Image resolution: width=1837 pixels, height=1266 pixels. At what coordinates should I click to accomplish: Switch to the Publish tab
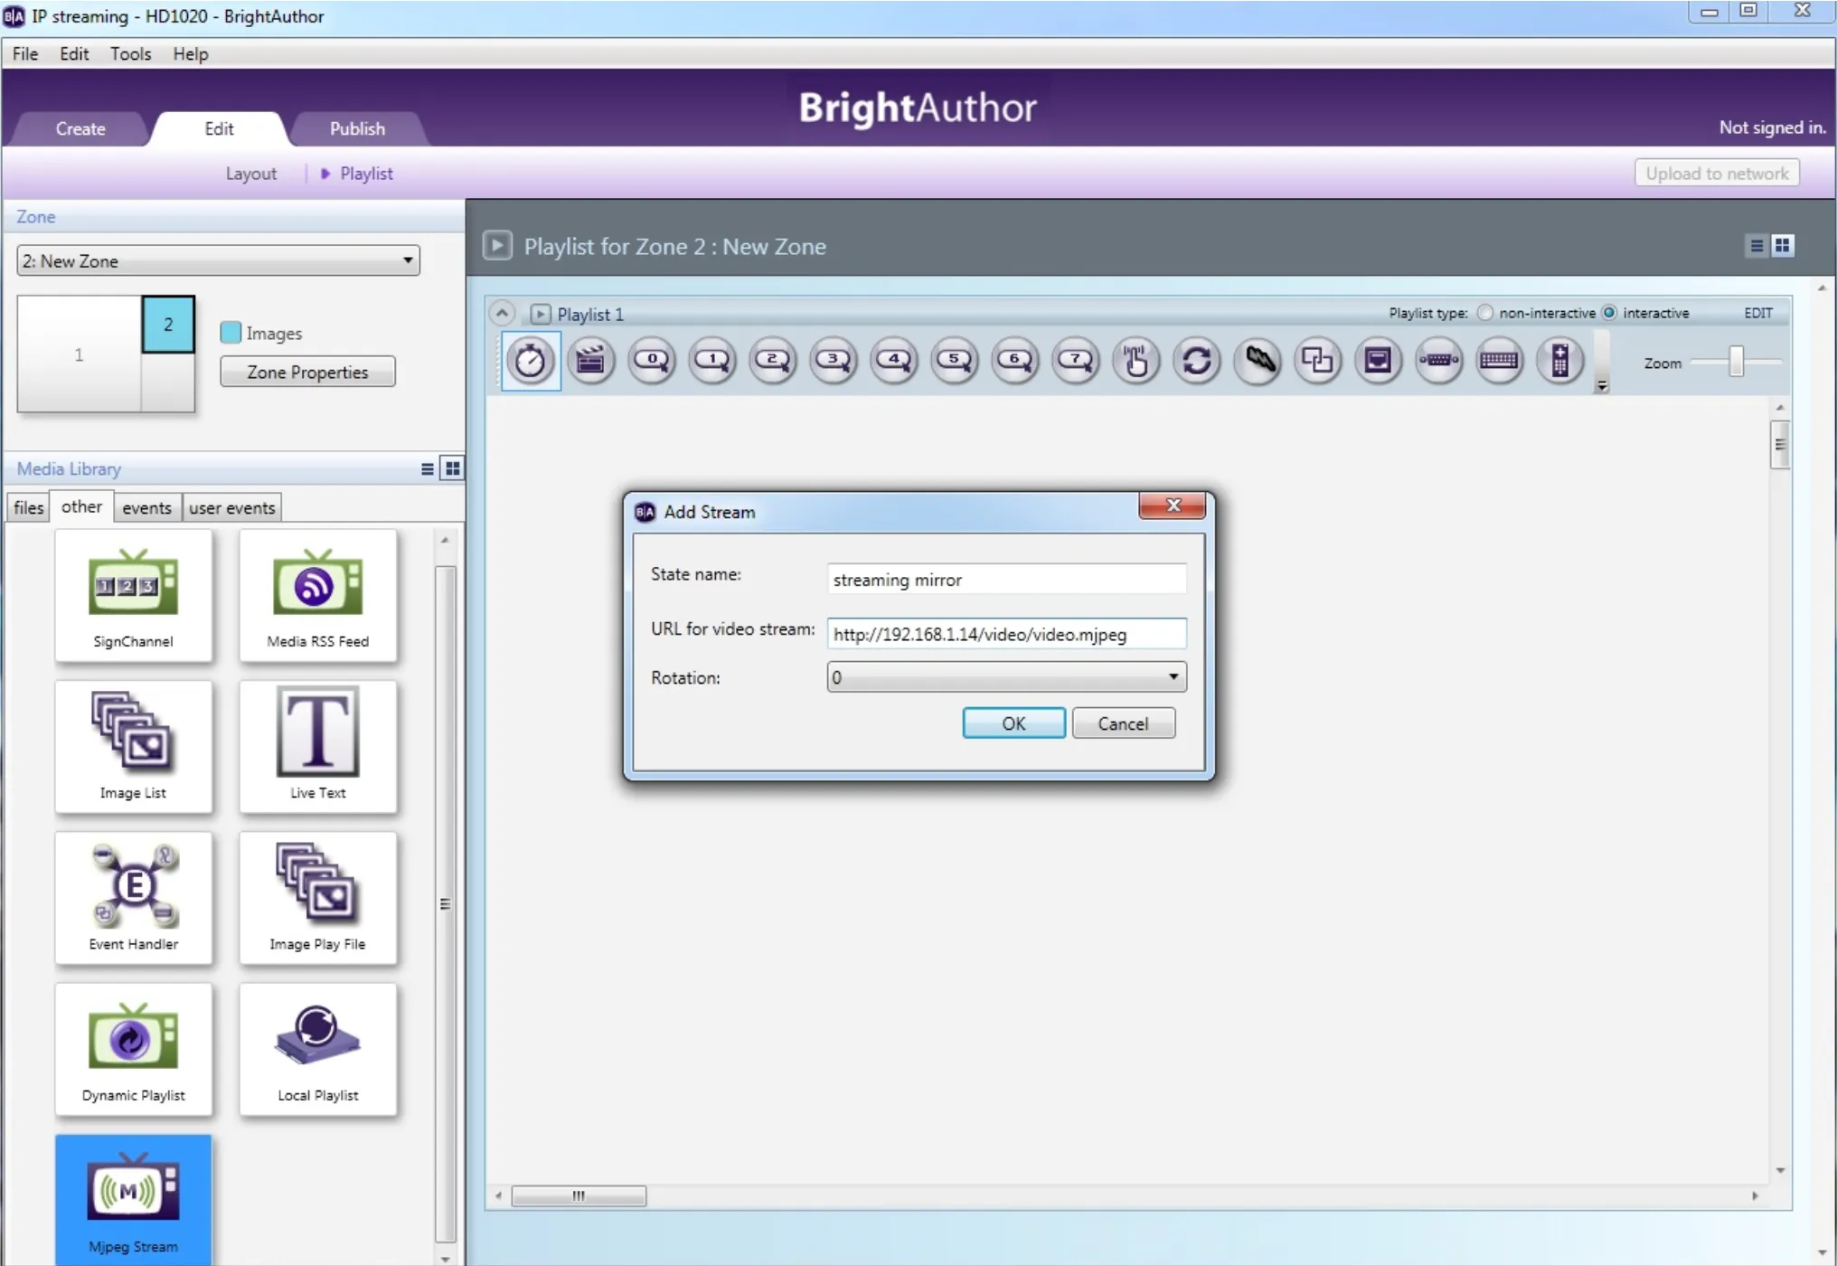357,128
